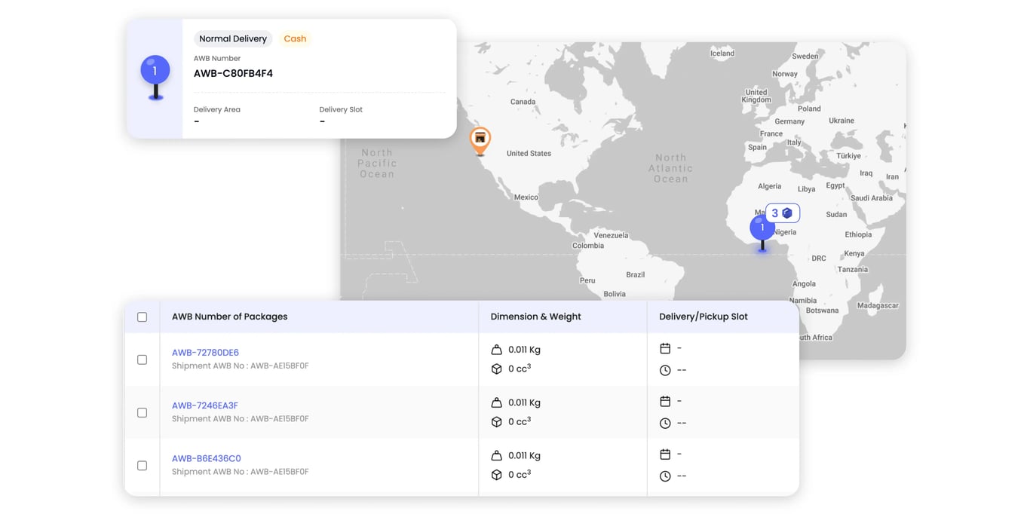Enable the checkbox for AWB-7246EA3F
The width and height of the screenshot is (1030, 514).
(142, 412)
